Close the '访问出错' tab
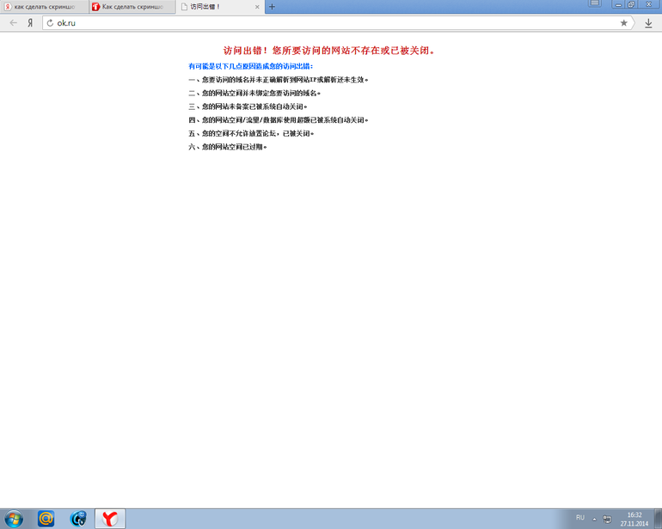Viewport: 662px width, 529px height. click(x=257, y=7)
